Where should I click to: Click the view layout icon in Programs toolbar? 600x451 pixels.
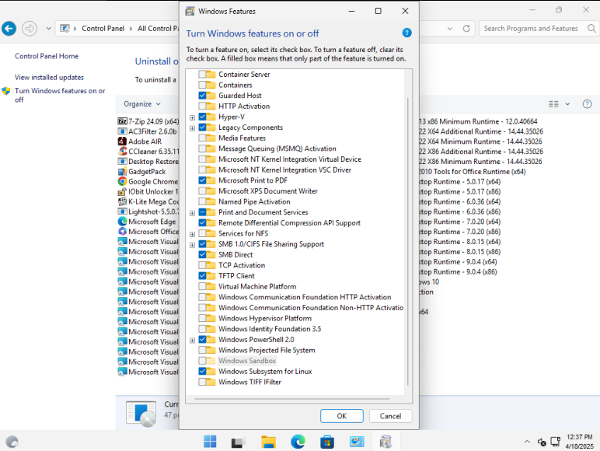(553, 103)
